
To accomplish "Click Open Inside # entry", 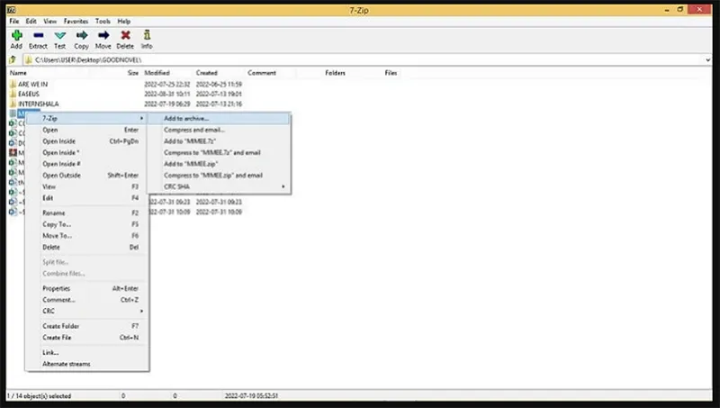I will coord(87,164).
